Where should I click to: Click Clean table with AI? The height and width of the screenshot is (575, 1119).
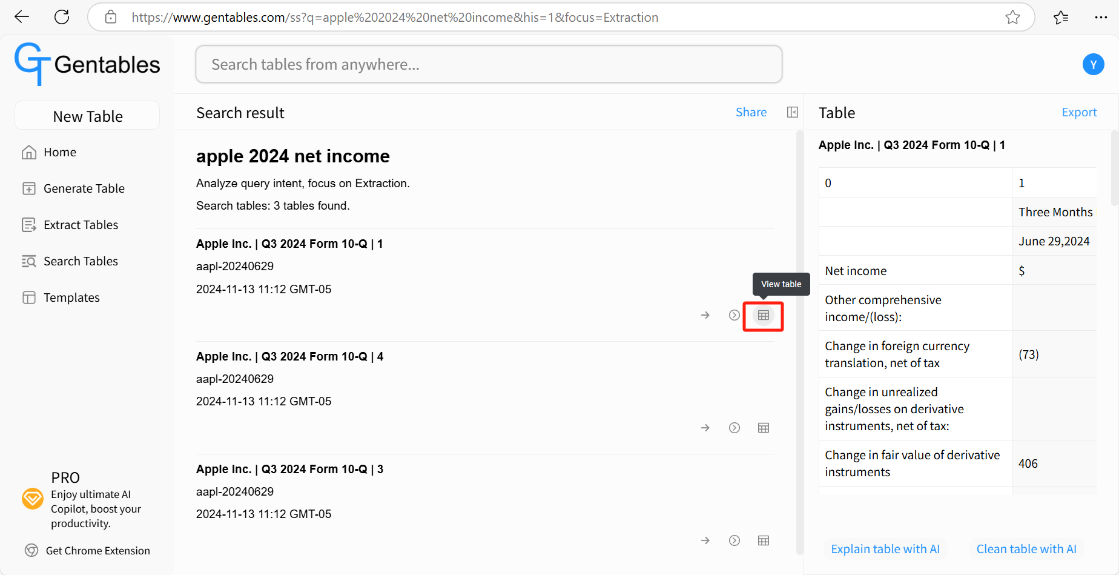1026,549
